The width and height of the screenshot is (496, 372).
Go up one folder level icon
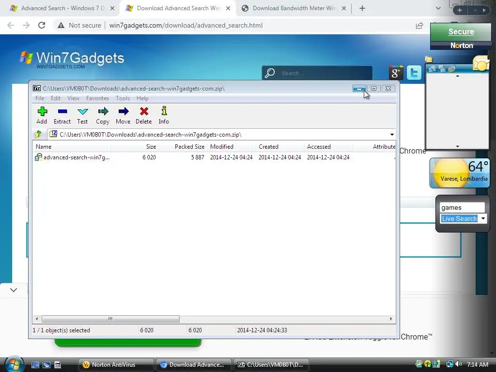(x=38, y=134)
